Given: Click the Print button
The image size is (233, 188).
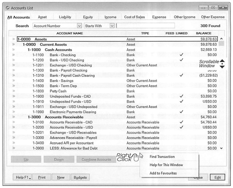Looking at the screenshot, I should coord(42,177).
